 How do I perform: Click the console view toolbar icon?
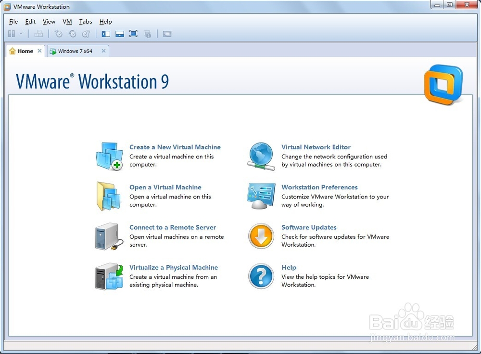click(167, 34)
